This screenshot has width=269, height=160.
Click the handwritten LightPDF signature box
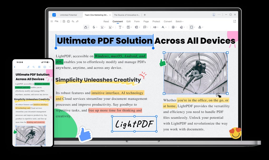[x=134, y=124]
